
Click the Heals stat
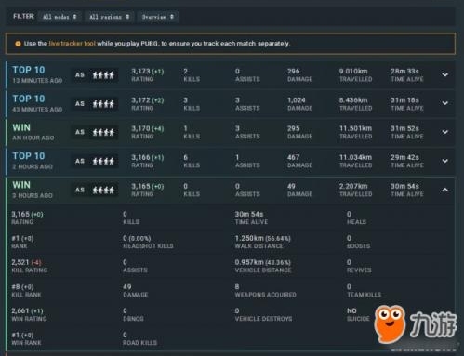click(356, 218)
